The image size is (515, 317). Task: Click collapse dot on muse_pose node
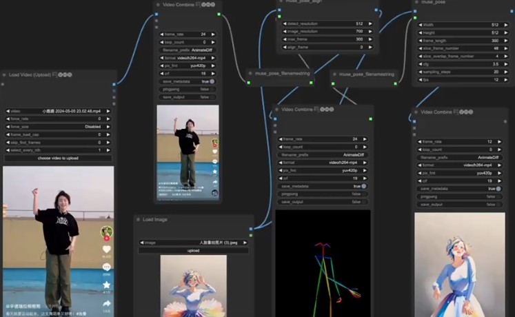tap(416, 1)
